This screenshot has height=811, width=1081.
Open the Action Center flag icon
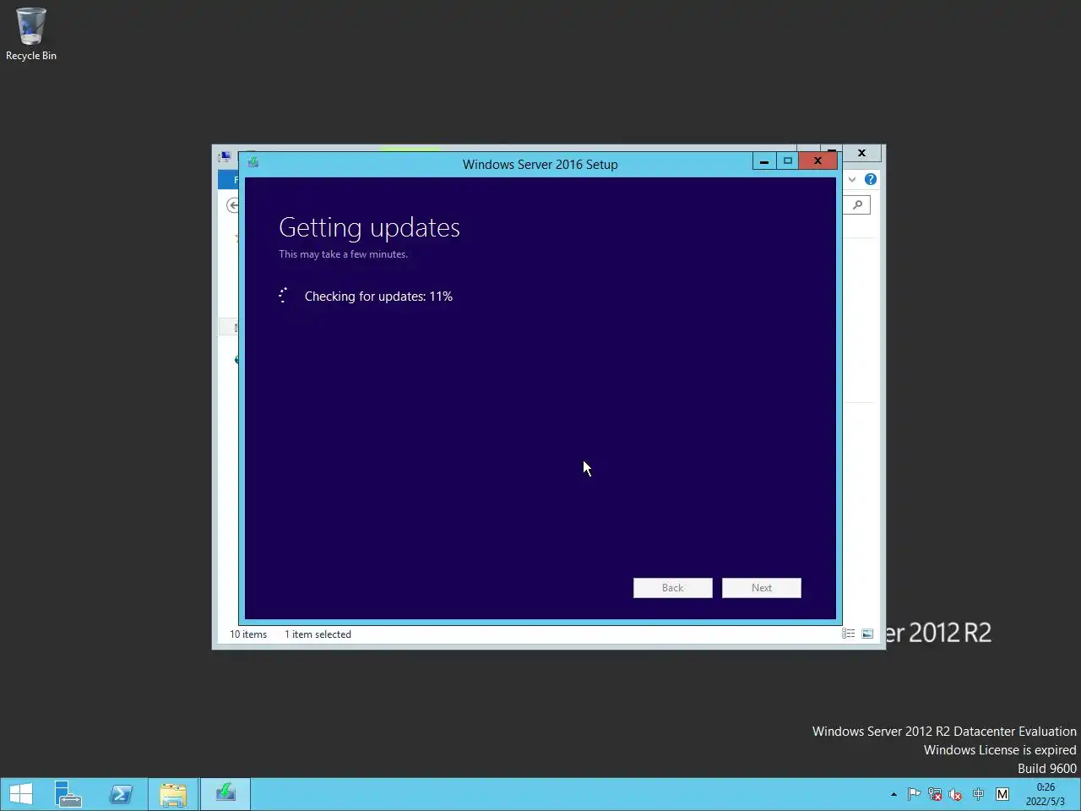[x=914, y=794]
